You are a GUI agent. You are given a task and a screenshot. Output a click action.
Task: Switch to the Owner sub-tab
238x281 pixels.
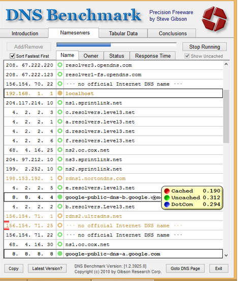coord(91,56)
